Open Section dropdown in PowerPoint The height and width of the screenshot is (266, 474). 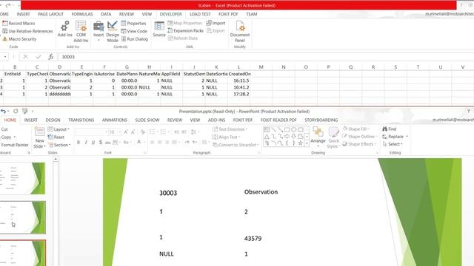tap(59, 145)
